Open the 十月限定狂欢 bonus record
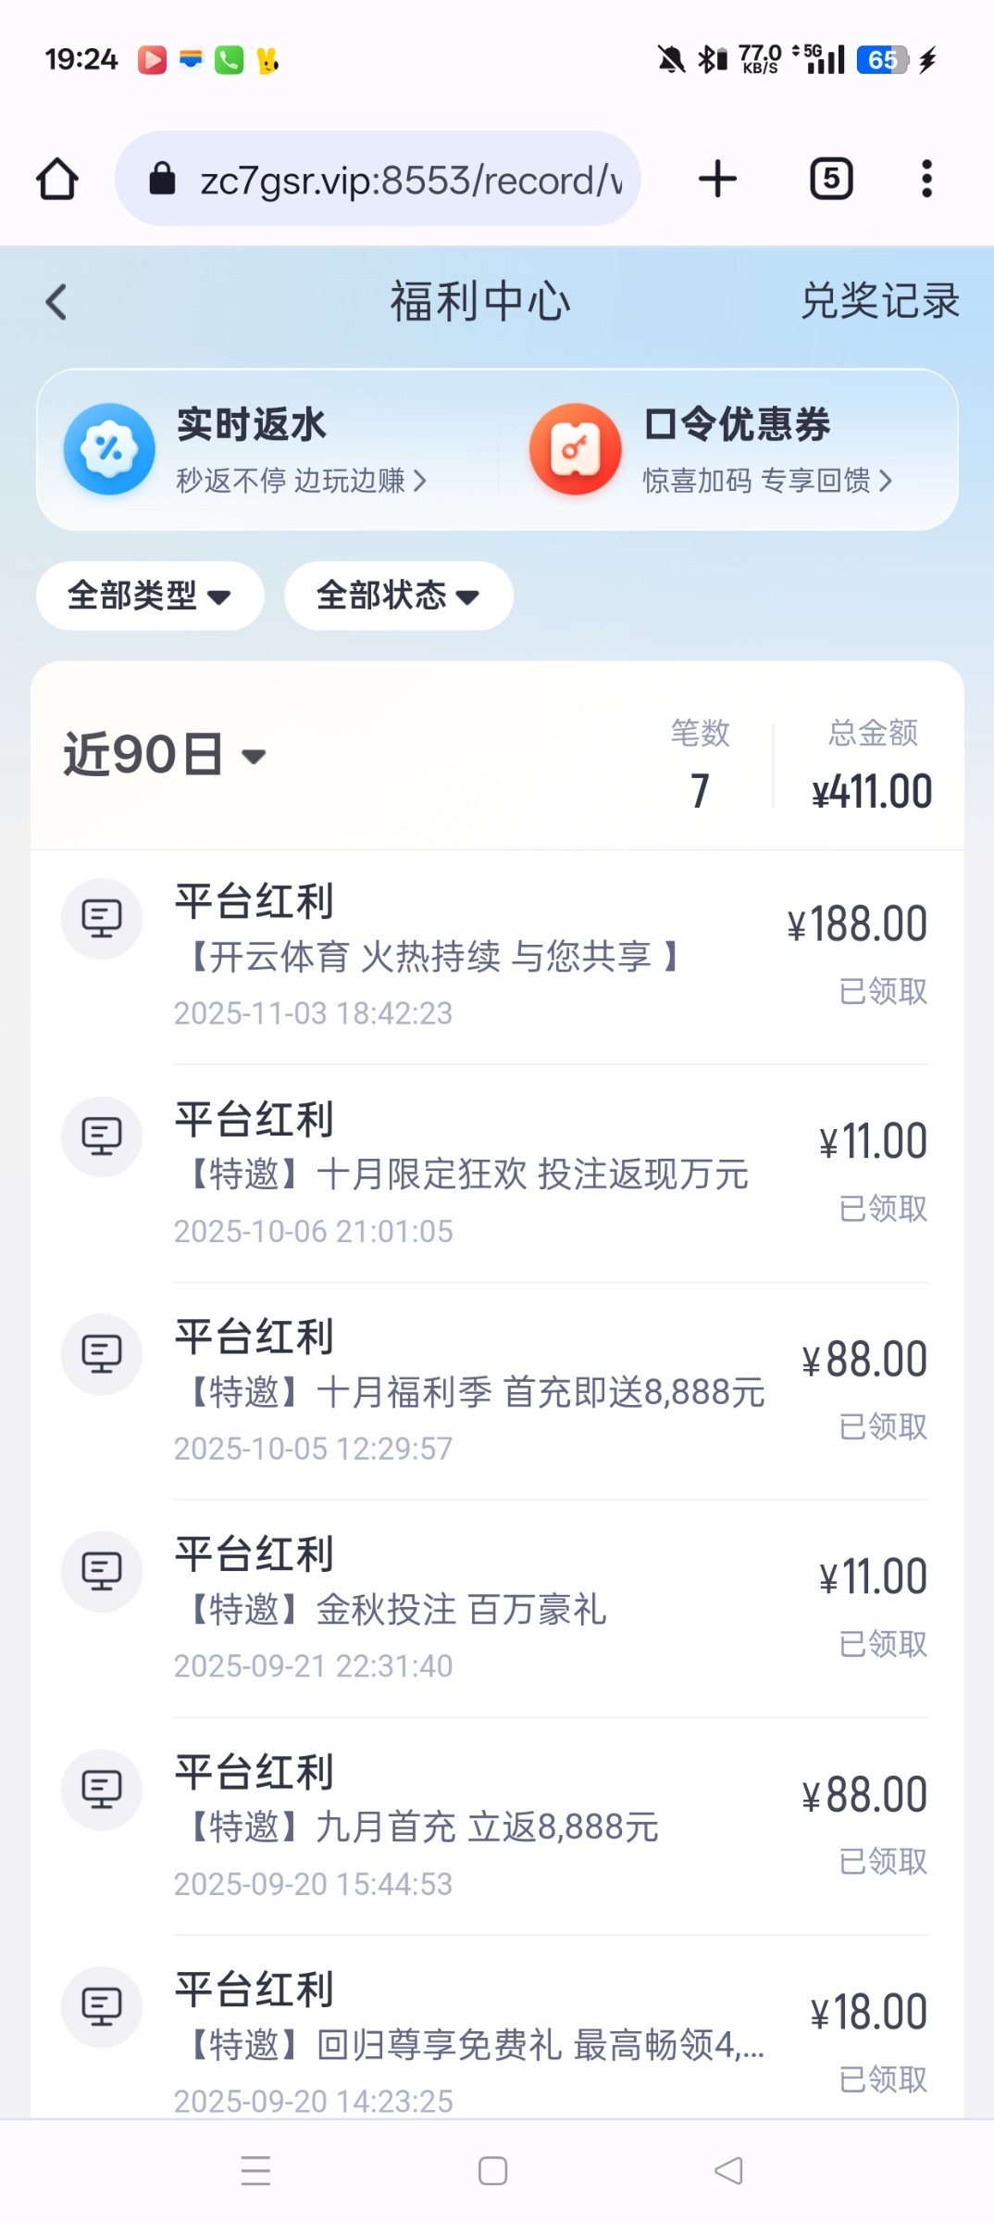This screenshot has height=2223, width=994. (497, 1174)
